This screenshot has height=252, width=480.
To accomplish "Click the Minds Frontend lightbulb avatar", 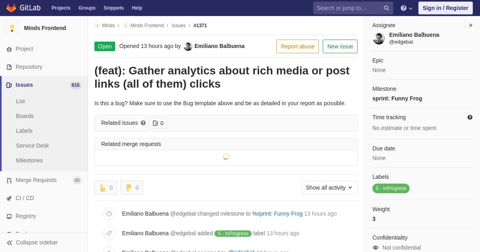I will click(12, 28).
